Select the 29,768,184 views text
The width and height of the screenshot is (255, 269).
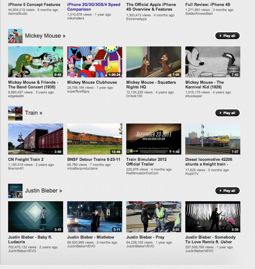pyautogui.click(x=80, y=87)
